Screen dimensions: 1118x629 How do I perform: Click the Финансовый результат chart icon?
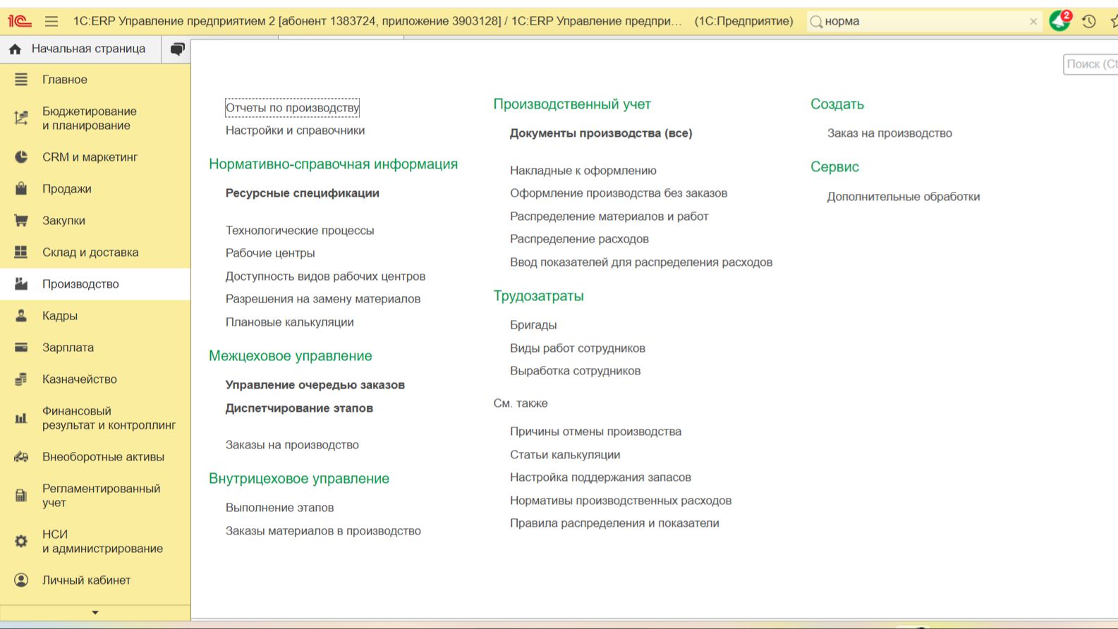pyautogui.click(x=21, y=418)
